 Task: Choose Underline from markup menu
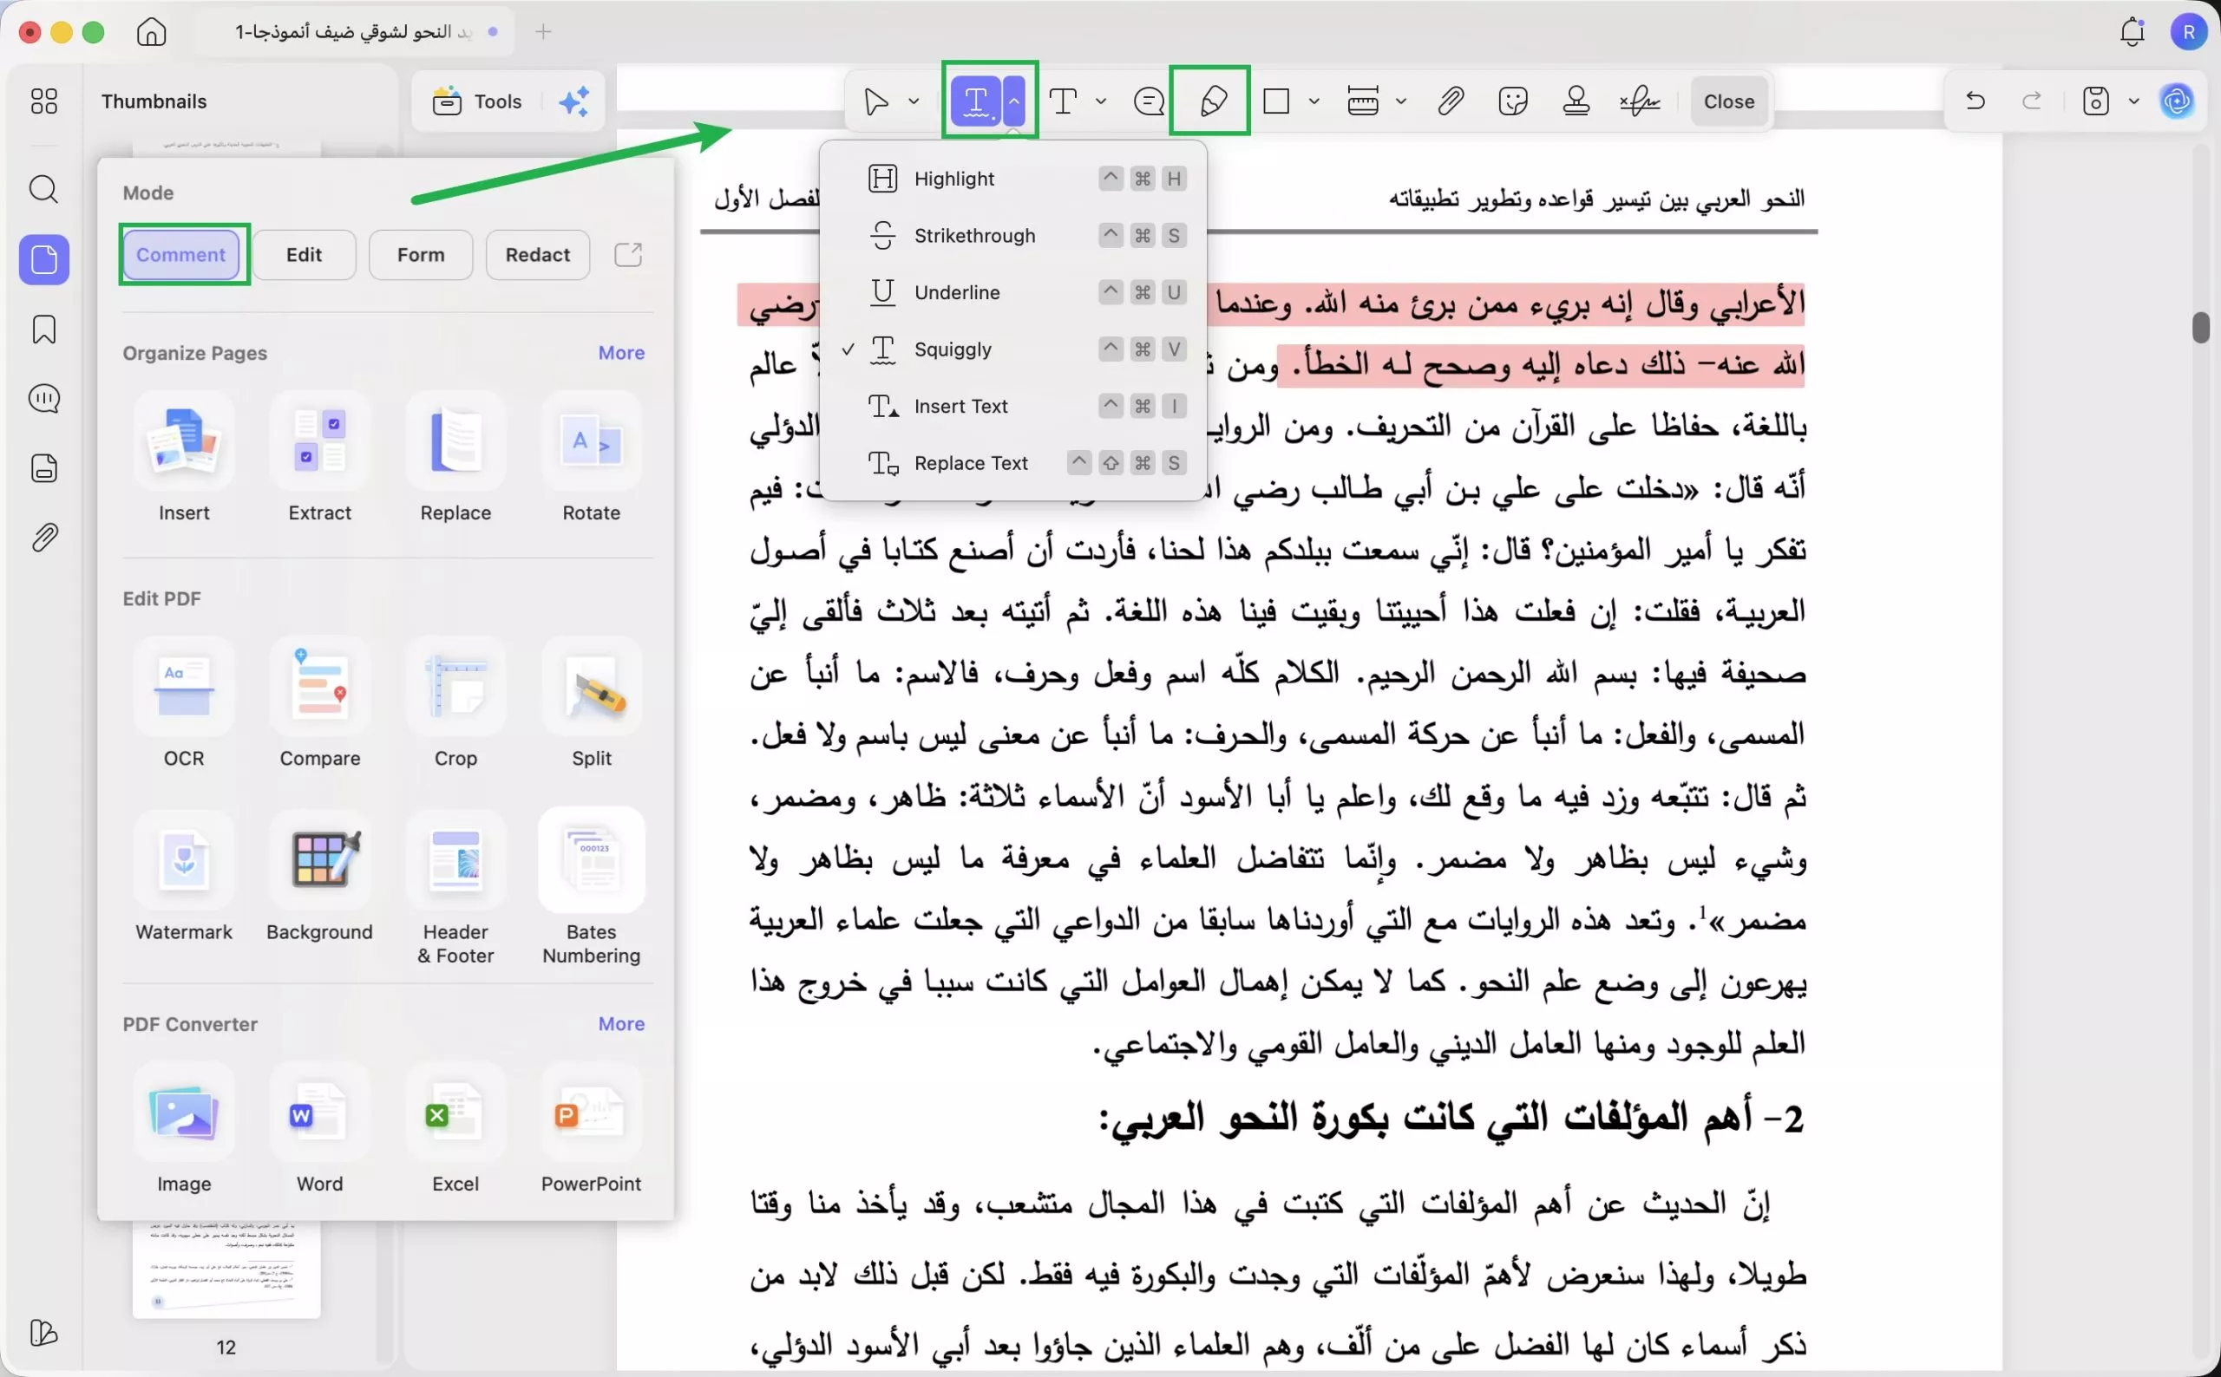[x=1013, y=292]
